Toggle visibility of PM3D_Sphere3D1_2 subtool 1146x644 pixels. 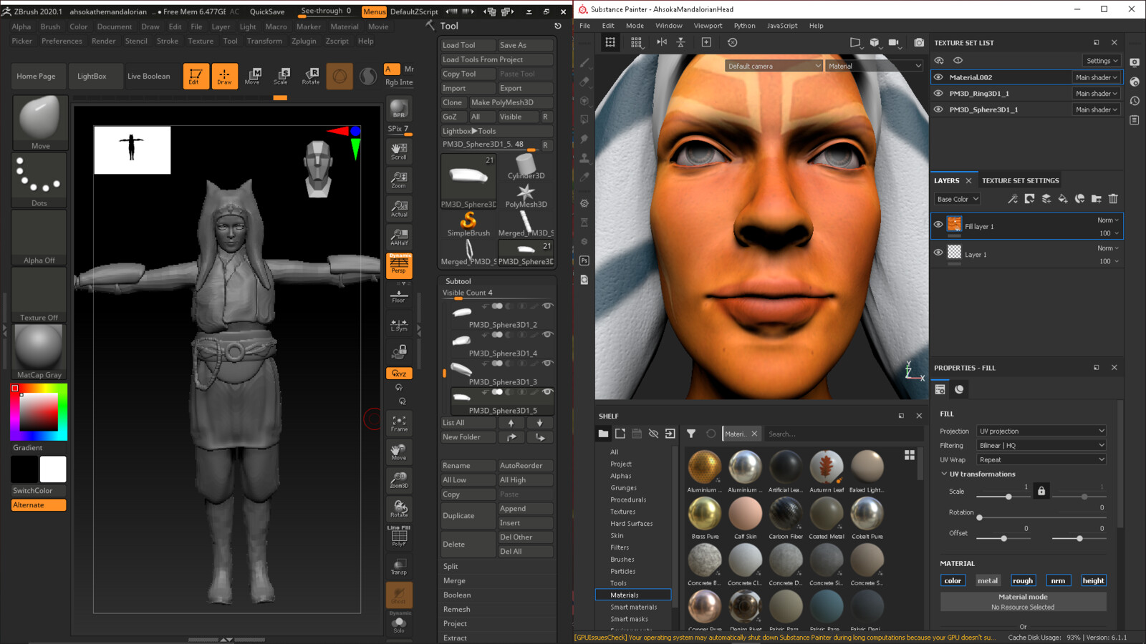547,306
